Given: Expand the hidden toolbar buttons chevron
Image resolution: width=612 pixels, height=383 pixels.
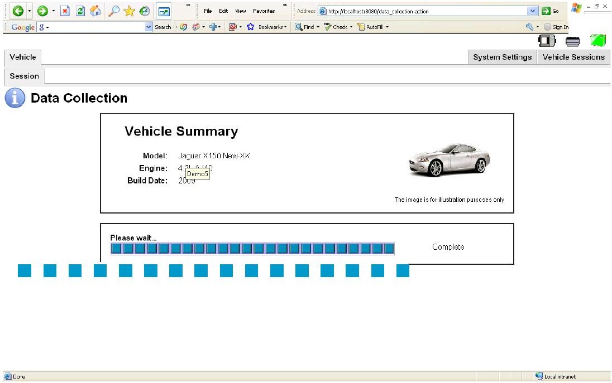Looking at the screenshot, I should point(188,5).
